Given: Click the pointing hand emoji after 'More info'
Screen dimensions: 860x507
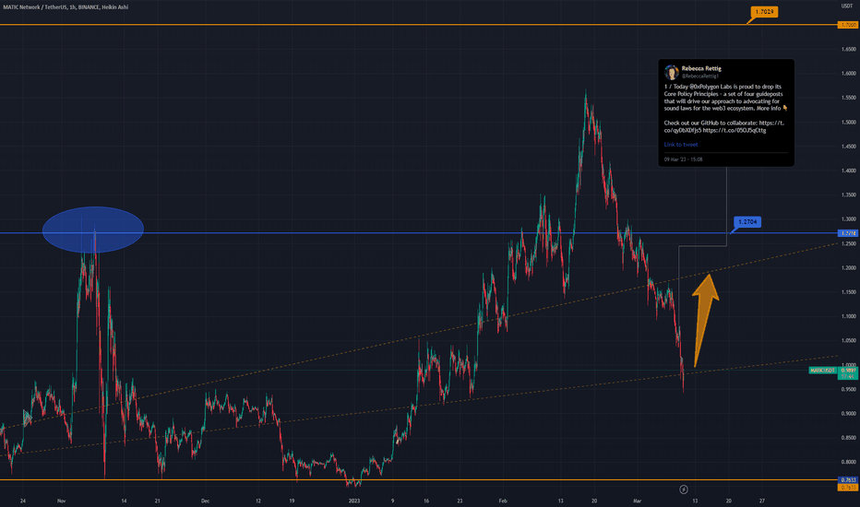Looking at the screenshot, I should click(785, 108).
